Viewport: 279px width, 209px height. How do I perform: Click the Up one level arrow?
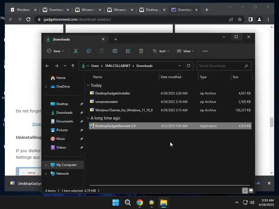pos(73,66)
